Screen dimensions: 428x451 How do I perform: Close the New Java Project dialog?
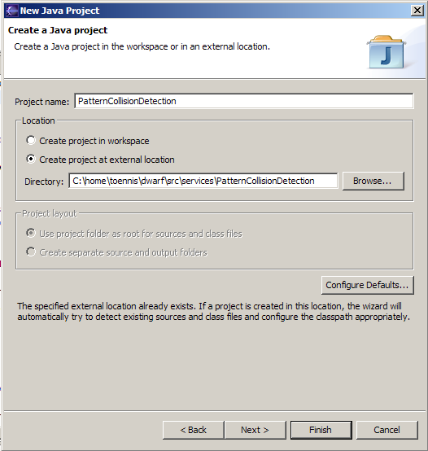click(417, 11)
